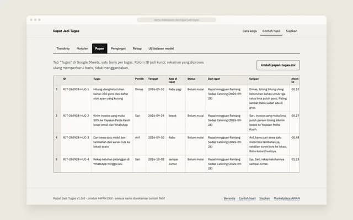This screenshot has height=220, width=353.
Task: Click the task cell starting 'Kirim invoice uang muka'
Action: tap(112, 123)
